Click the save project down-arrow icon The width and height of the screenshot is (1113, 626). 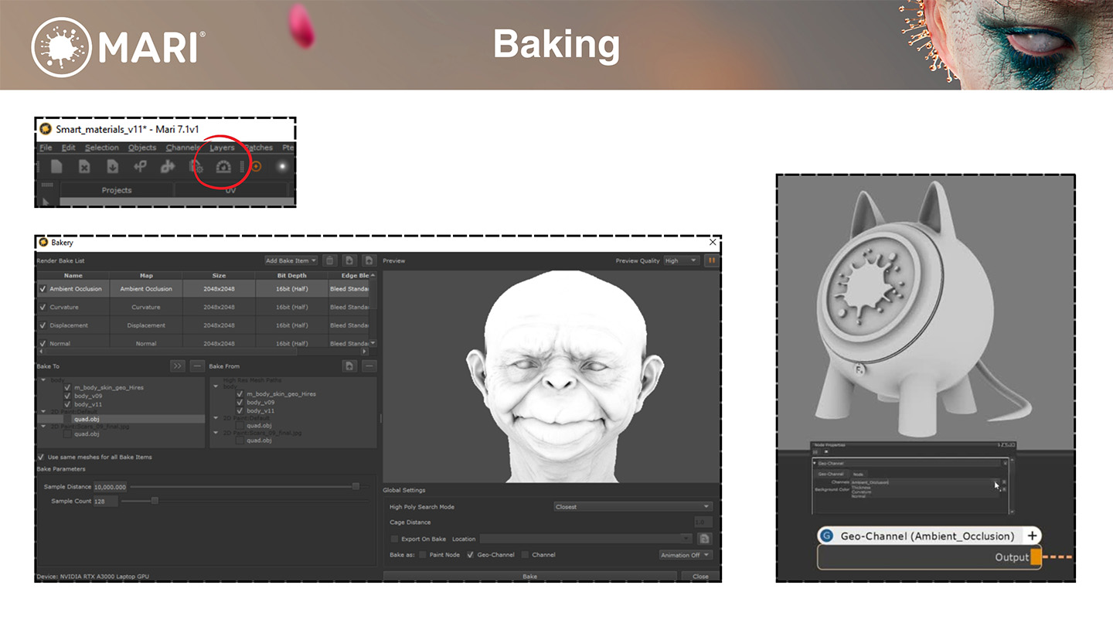(x=112, y=166)
